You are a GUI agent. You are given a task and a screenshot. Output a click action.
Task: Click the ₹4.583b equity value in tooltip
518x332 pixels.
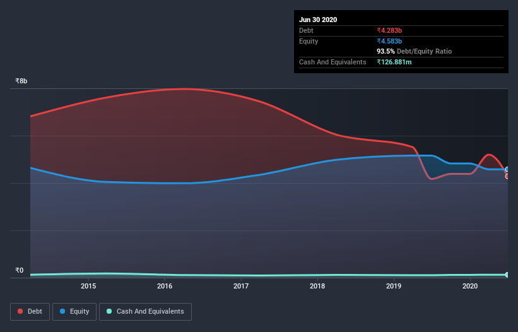[389, 41]
